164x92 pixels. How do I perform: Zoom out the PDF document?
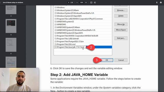pos(77,3)
